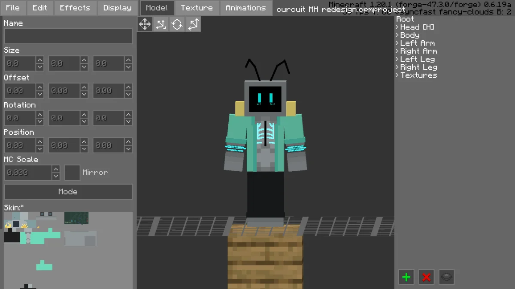Decrease the second Offset value
This screenshot has width=515, height=289.
coord(84,95)
